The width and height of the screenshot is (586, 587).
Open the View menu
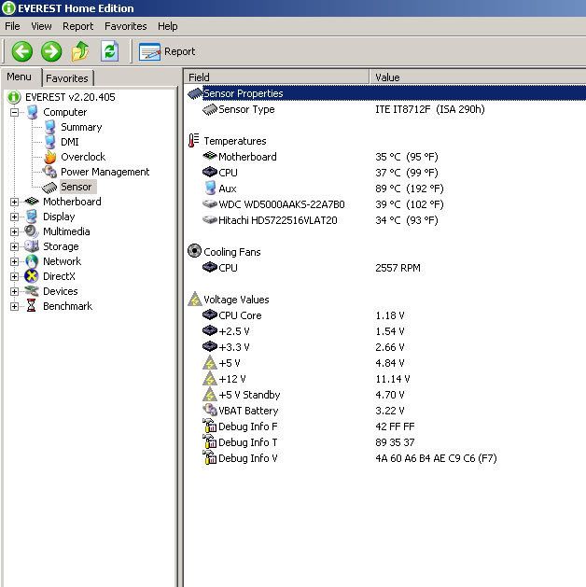tap(41, 26)
